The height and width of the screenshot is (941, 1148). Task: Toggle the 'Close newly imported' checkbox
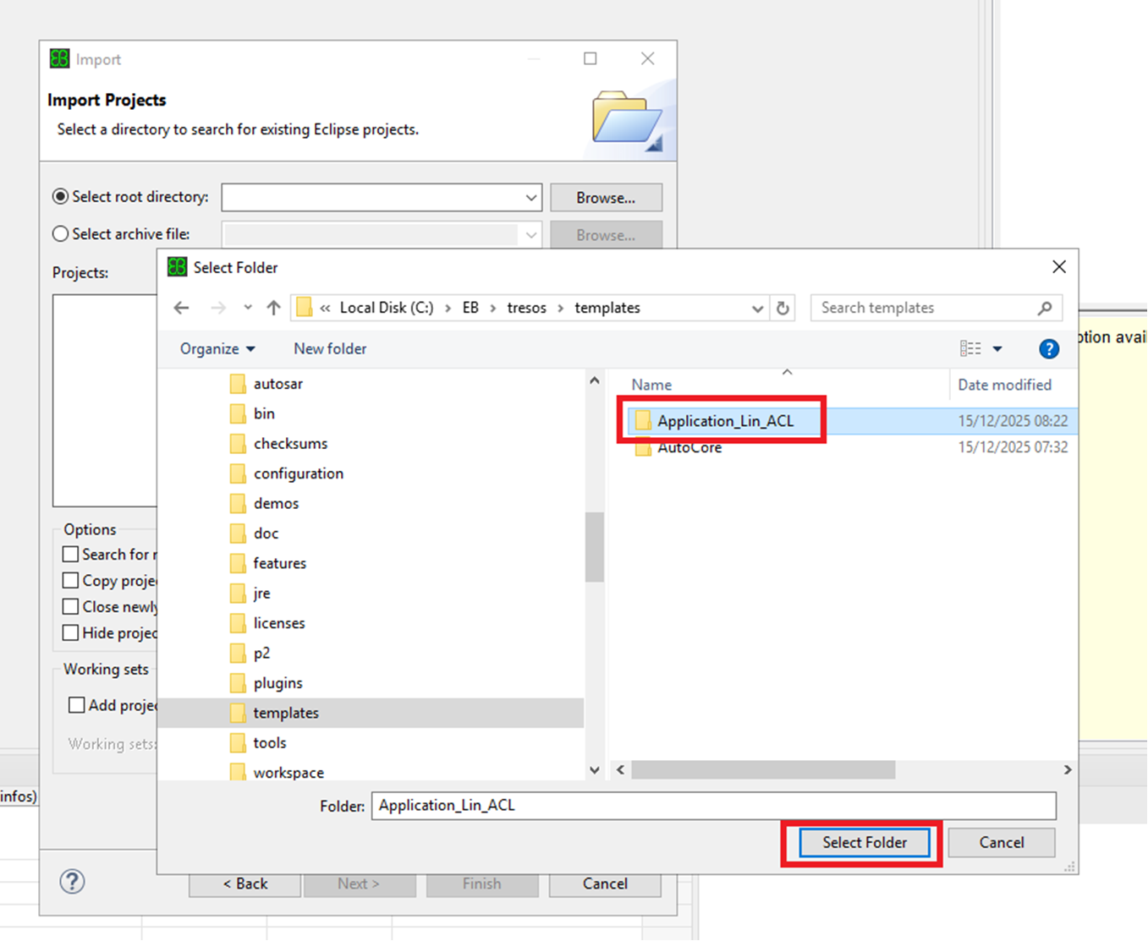coord(71,607)
